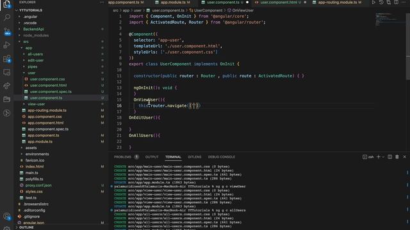Click the New Terminal plus icon
410x230 pixels.
(x=378, y=157)
